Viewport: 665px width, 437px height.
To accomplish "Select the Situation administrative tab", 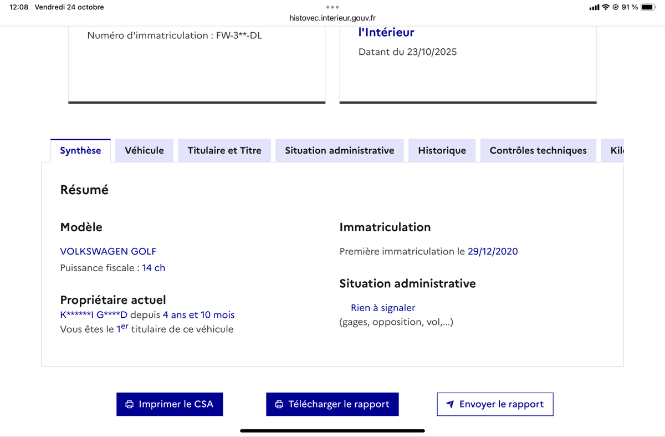I will pos(340,150).
